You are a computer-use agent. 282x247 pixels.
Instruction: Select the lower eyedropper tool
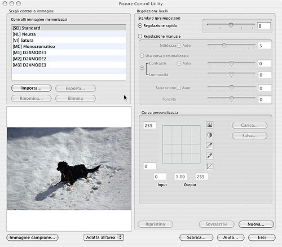(210, 156)
